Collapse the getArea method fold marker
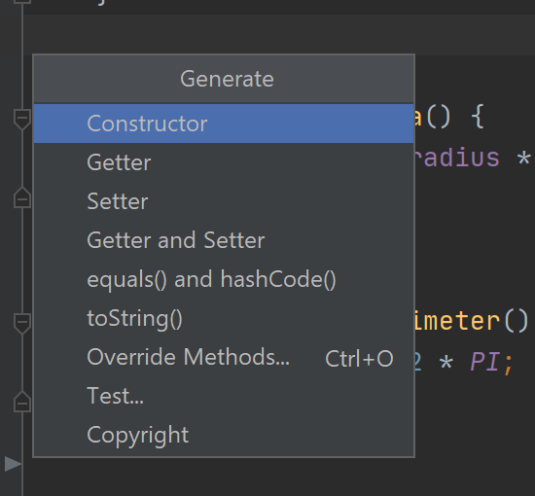The height and width of the screenshot is (496, 535). [22, 119]
